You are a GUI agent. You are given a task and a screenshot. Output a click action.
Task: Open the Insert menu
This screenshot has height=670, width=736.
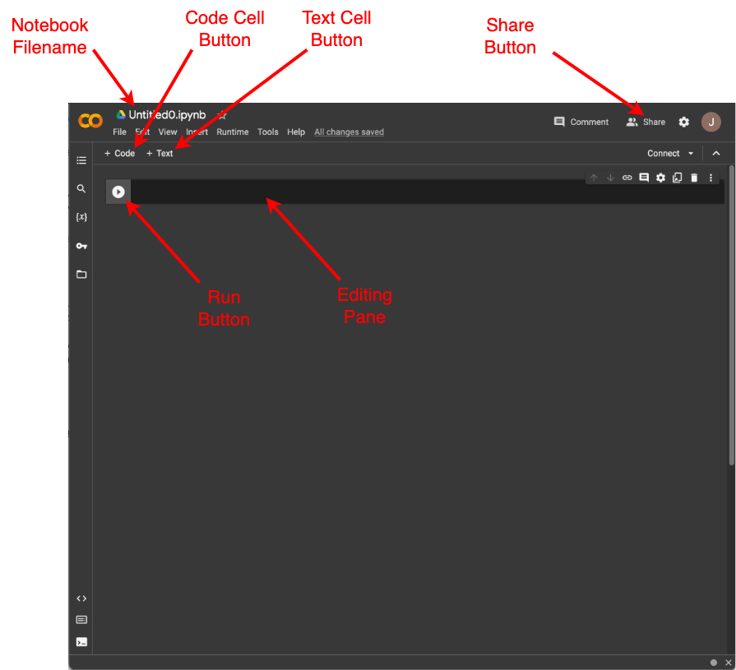point(197,132)
